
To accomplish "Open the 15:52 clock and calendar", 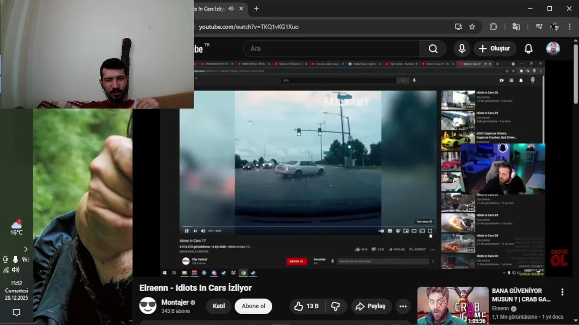I will click(16, 291).
